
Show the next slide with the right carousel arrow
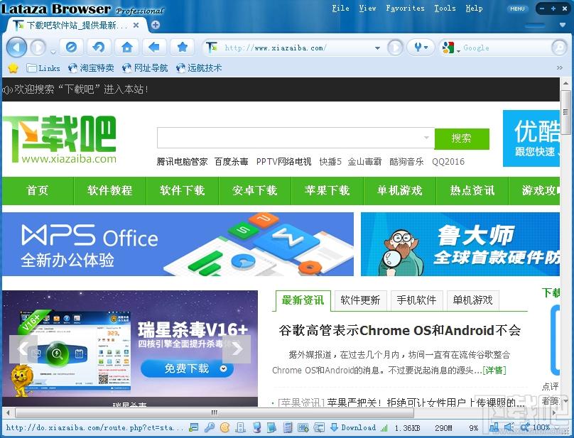click(237, 349)
